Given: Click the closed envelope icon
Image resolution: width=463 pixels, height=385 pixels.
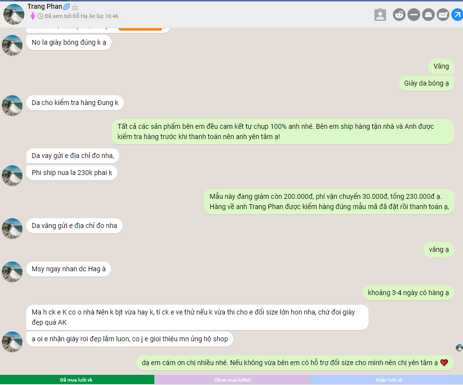Looking at the screenshot, I should 443,15.
